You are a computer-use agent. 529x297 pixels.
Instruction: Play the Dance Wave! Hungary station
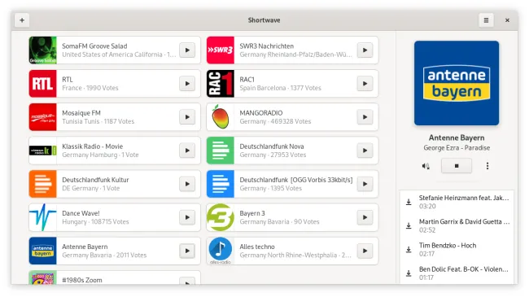[187, 217]
